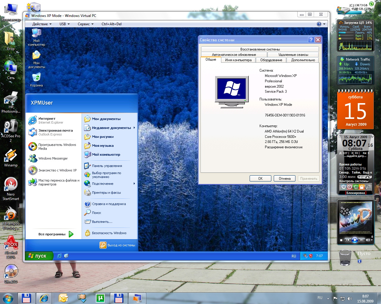The width and height of the screenshot is (381, 304).
Task: Click Internet Explorer icon in XP quick launch
Action: pyautogui.click(x=60, y=256)
